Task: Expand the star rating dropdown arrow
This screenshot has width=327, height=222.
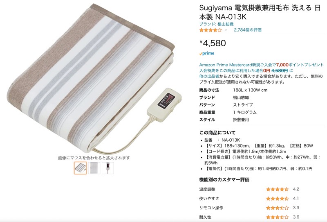Action: click(x=226, y=30)
